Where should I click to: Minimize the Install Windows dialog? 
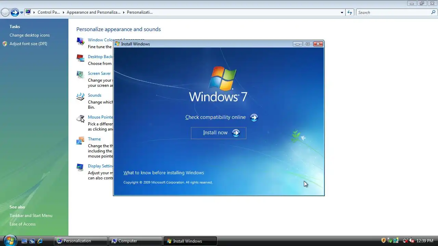click(298, 44)
